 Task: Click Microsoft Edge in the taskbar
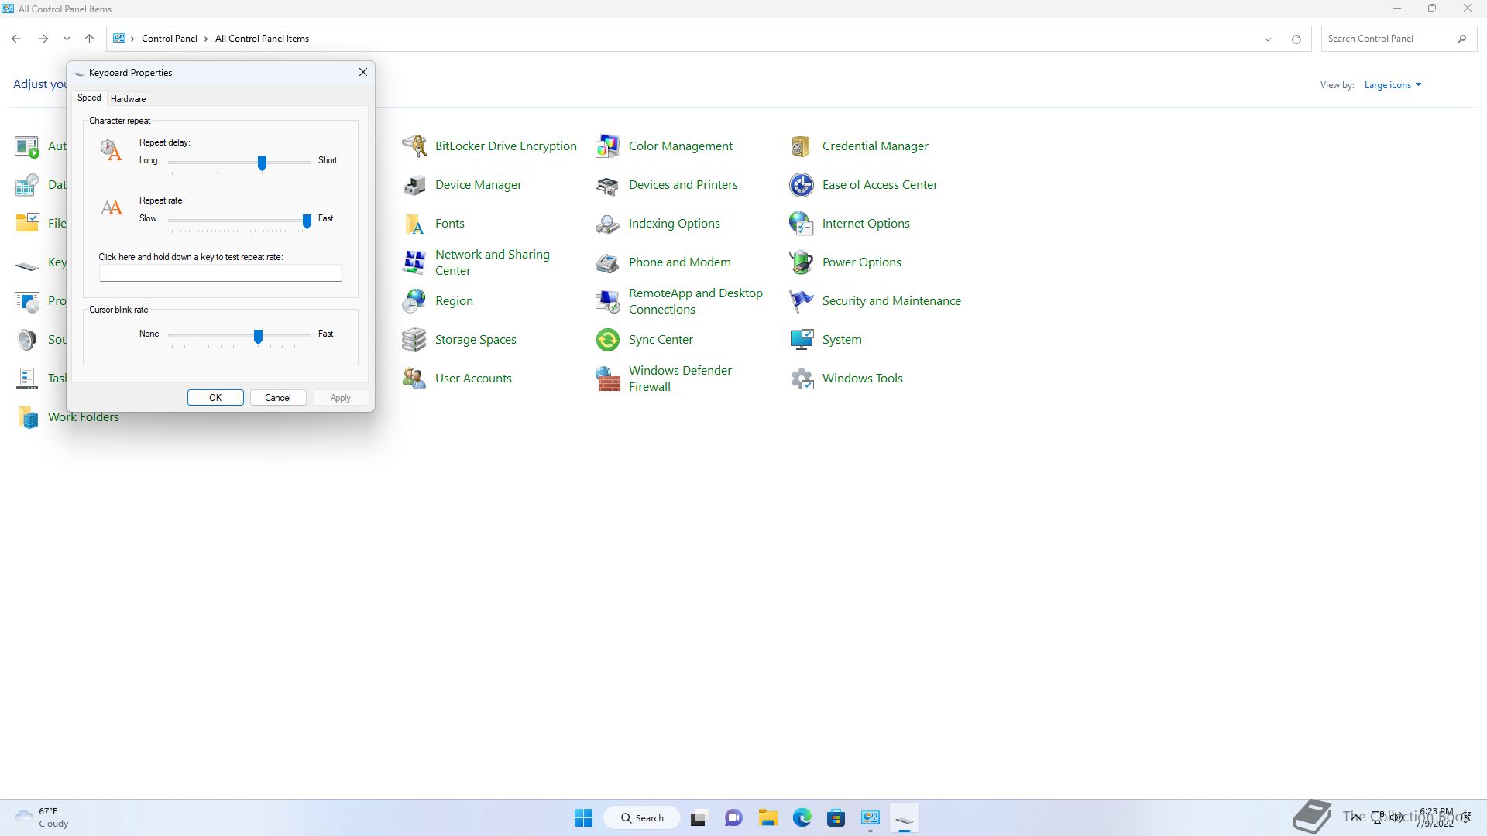click(x=802, y=818)
